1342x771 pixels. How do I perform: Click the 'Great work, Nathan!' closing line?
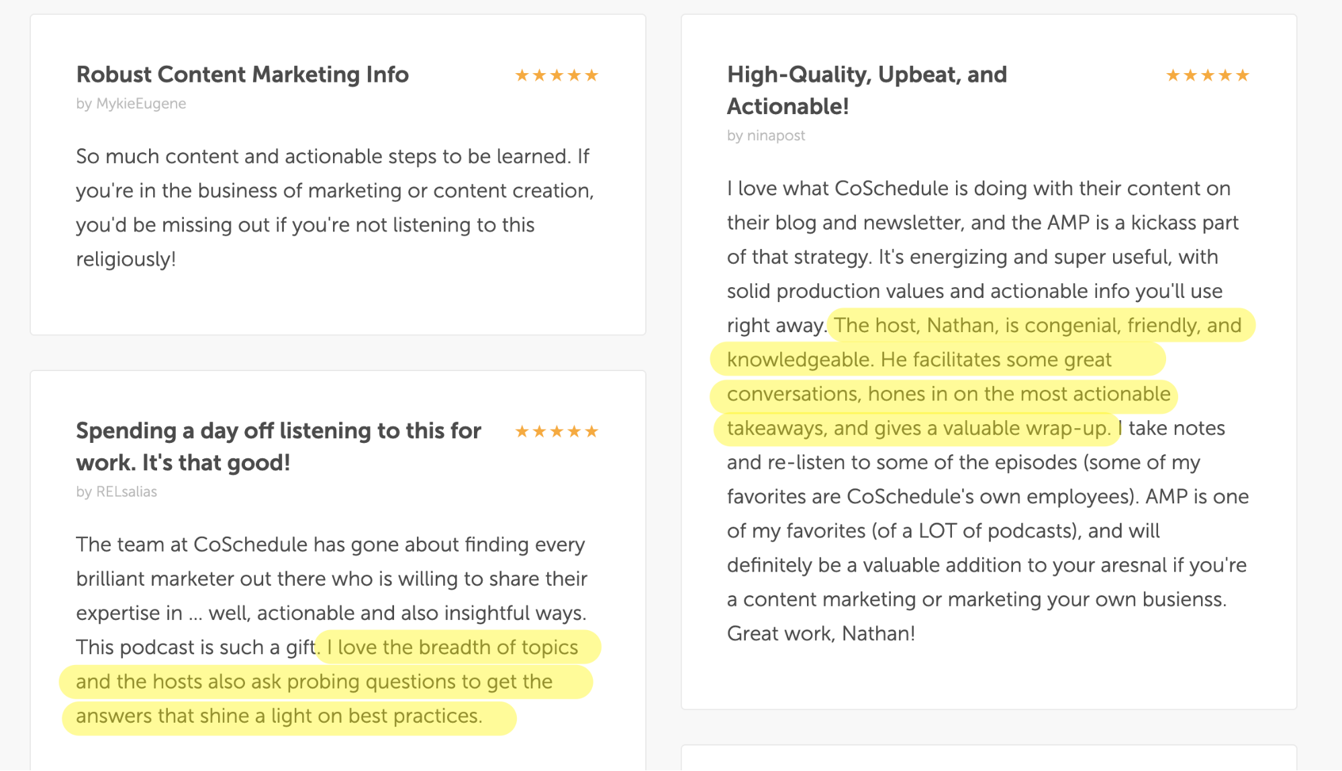click(x=821, y=633)
